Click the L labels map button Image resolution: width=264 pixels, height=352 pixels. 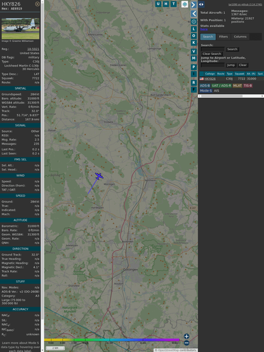tap(194, 29)
